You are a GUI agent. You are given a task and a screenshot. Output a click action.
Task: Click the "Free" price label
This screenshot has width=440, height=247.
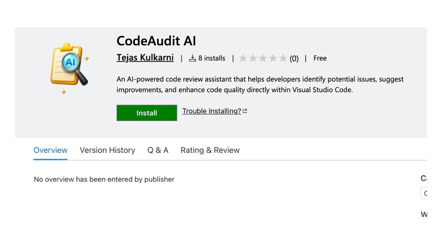320,58
